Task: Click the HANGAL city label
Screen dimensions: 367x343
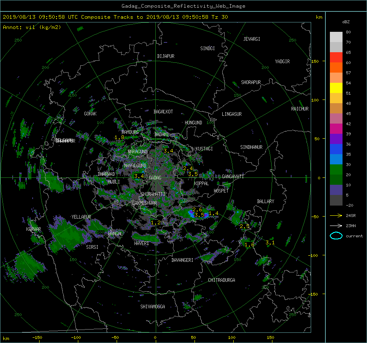Action: (x=115, y=234)
